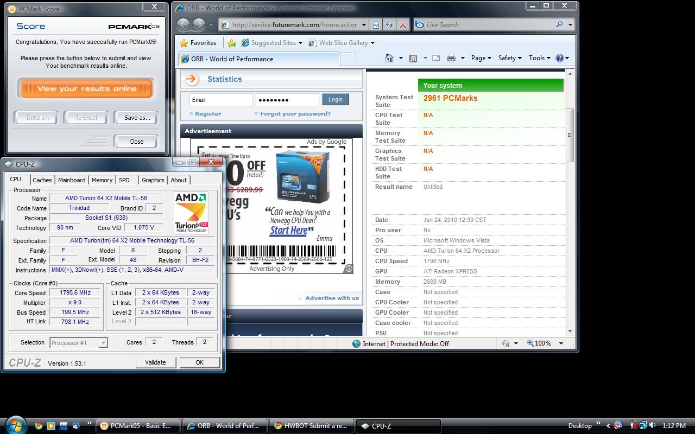Open Safety menu in IE toolbar

(x=510, y=58)
